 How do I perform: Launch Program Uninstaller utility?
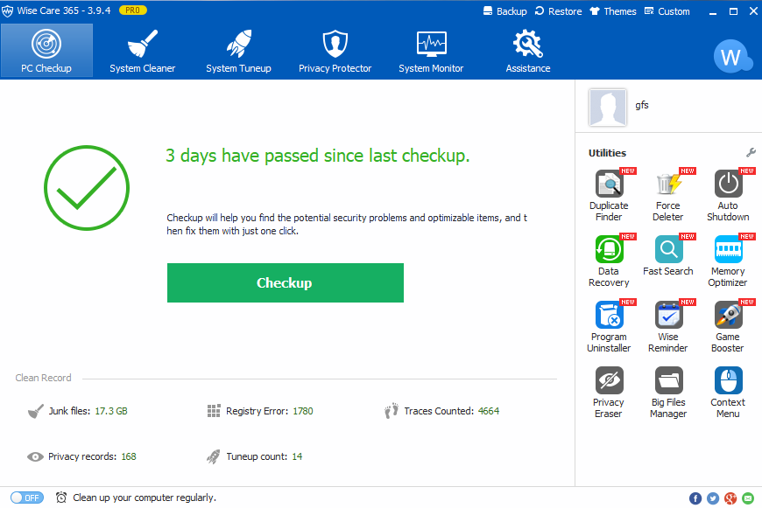point(609,326)
